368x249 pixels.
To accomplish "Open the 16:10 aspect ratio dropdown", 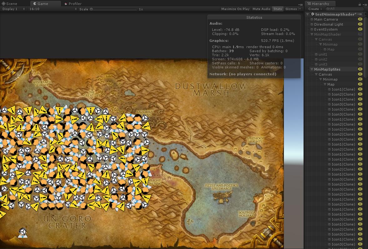I will pos(53,9).
